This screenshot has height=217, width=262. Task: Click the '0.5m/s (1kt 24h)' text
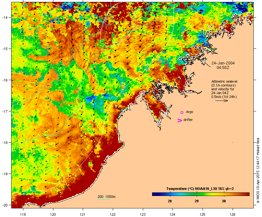click(224, 97)
